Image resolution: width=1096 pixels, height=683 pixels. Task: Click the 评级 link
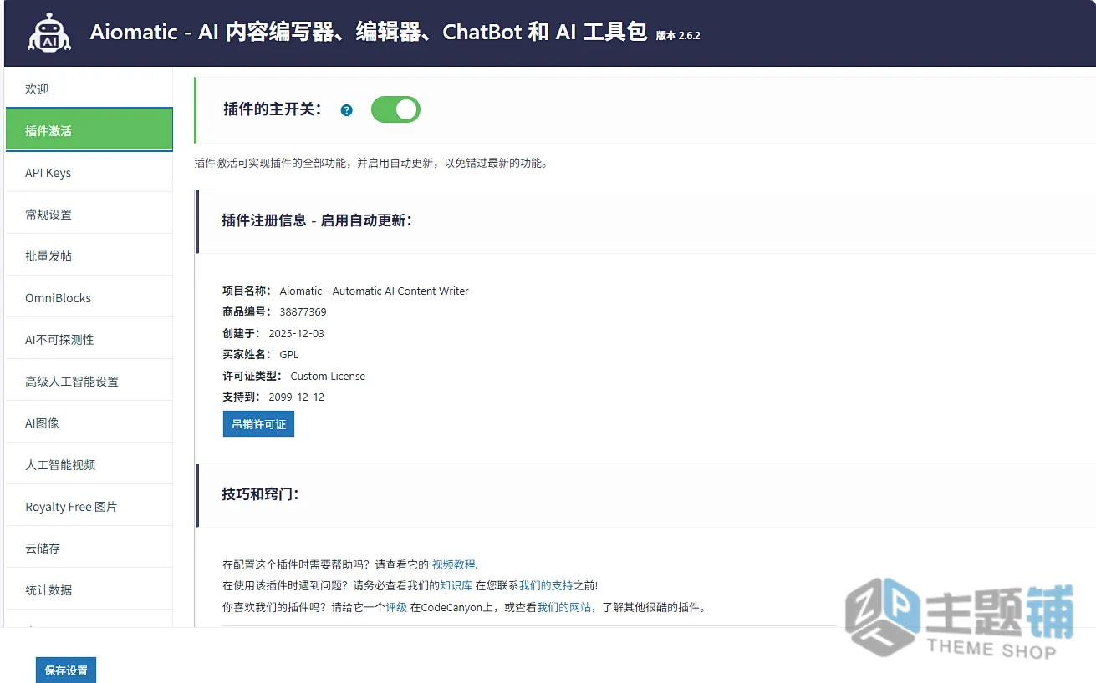click(x=396, y=608)
